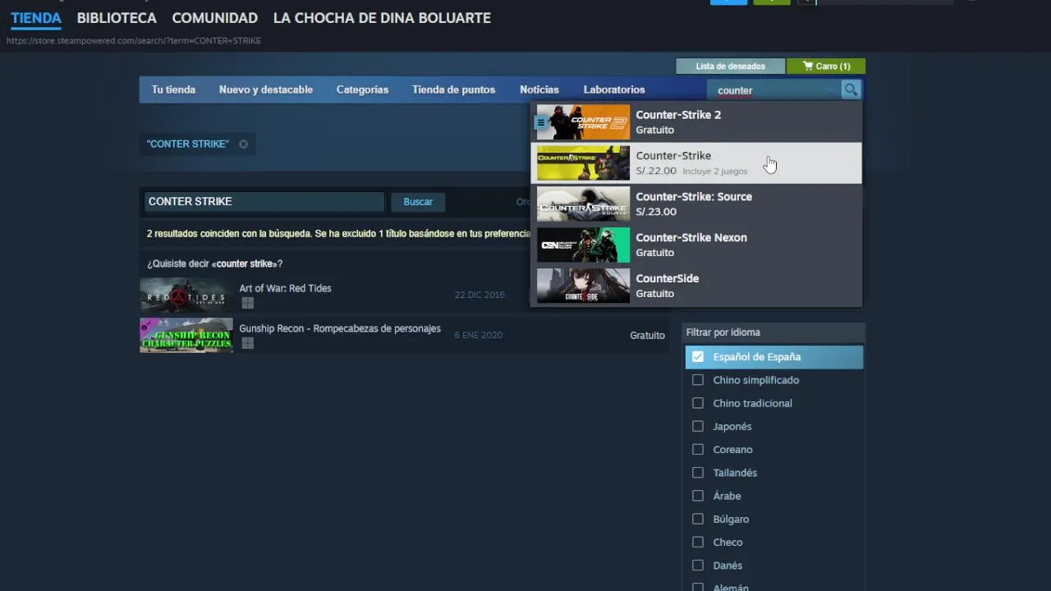Click the magnifier search icon in store bar
This screenshot has width=1051, height=591.
(x=851, y=89)
